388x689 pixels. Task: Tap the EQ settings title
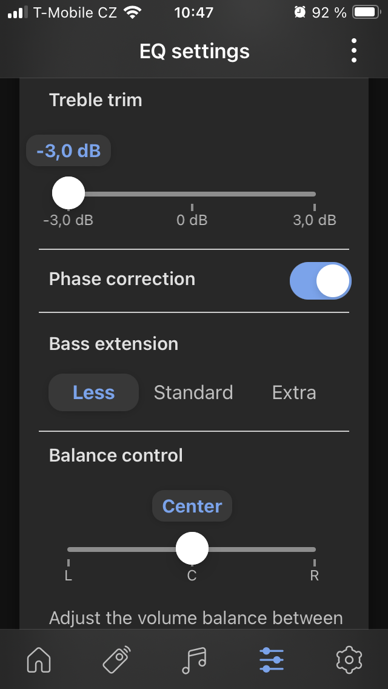pos(194,52)
